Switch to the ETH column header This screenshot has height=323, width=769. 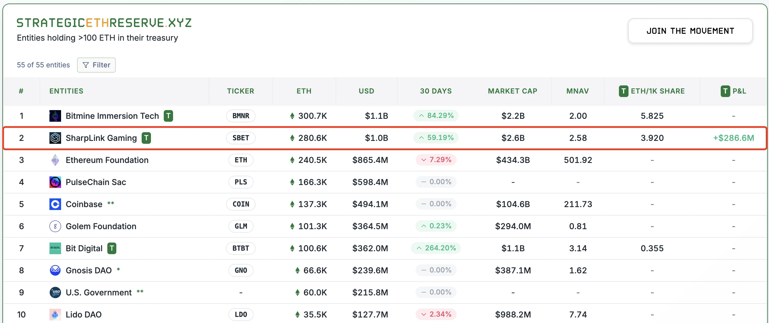tap(304, 91)
